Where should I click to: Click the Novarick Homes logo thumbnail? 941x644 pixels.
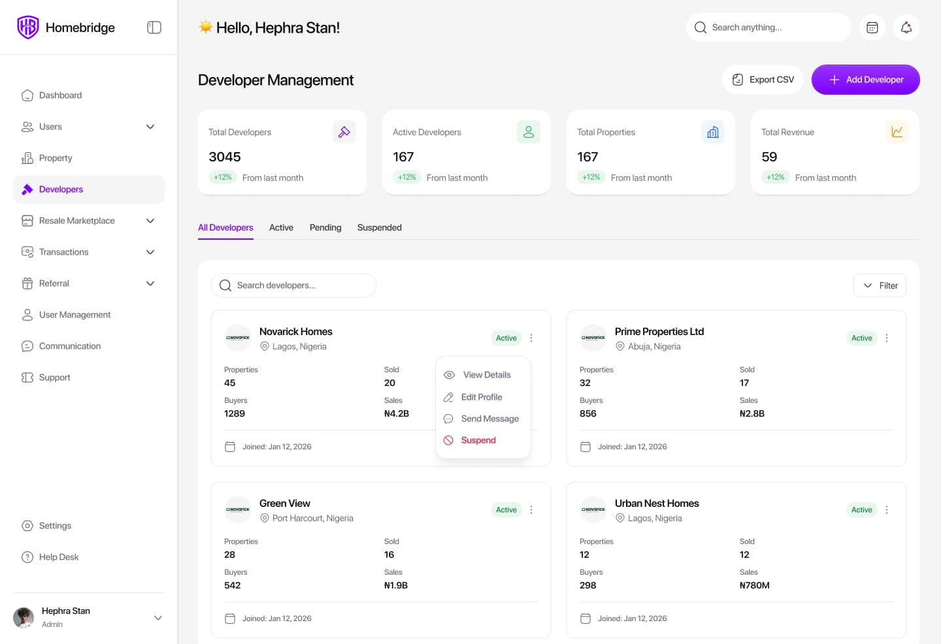[238, 338]
